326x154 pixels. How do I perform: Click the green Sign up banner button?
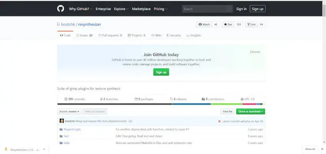[x=161, y=72]
